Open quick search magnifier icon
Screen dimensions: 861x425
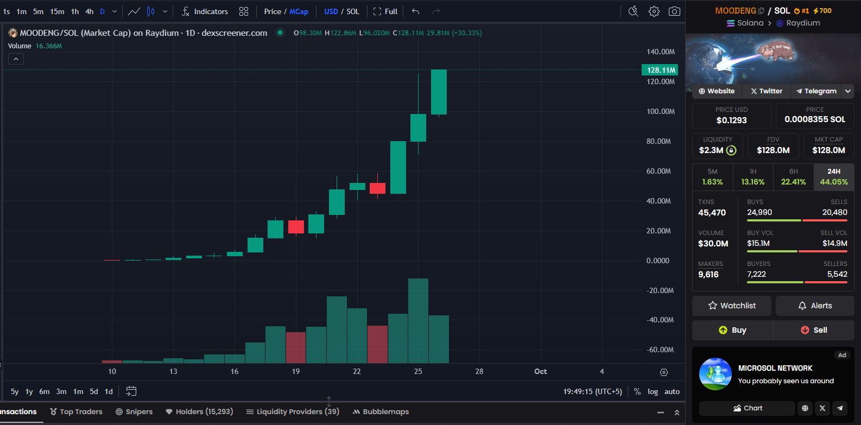tap(633, 11)
